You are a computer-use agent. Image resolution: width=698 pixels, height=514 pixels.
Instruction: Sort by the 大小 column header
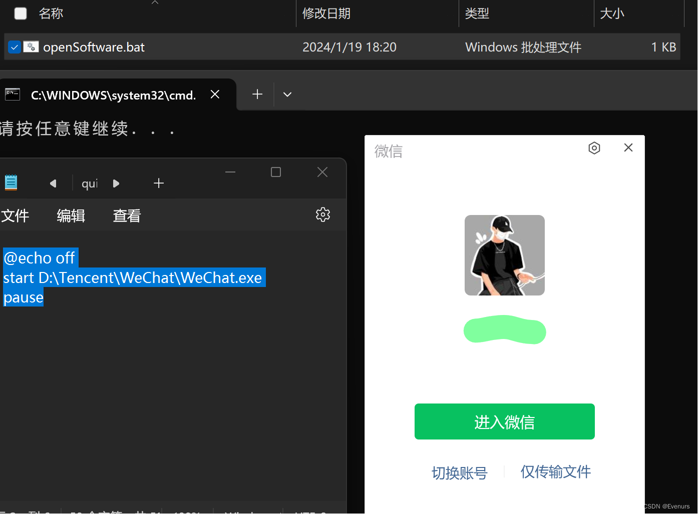coord(612,13)
